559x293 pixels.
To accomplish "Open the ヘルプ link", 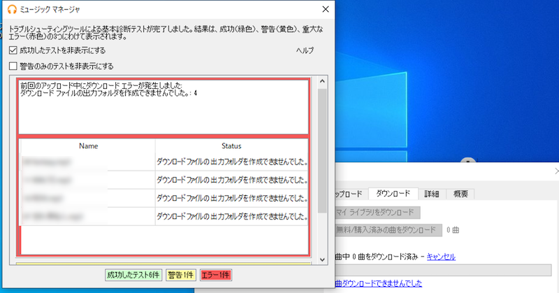I will (305, 50).
